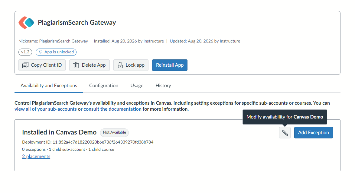Select the Availability and Exceptions tab

(49, 86)
